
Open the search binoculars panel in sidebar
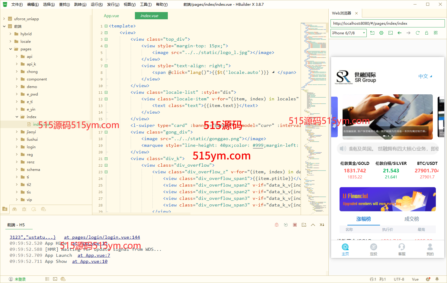coord(14,209)
